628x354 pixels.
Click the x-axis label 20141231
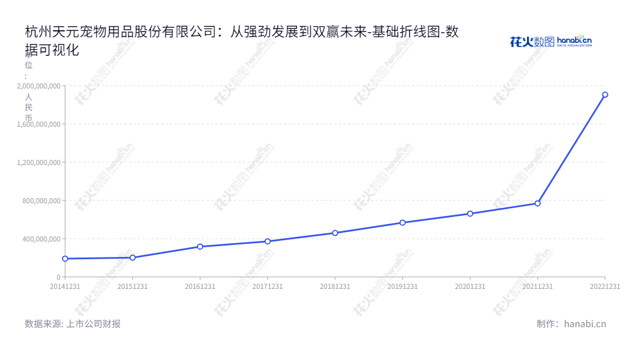[65, 287]
